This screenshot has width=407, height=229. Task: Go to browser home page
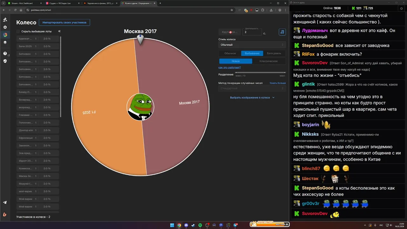[x=21, y=10]
